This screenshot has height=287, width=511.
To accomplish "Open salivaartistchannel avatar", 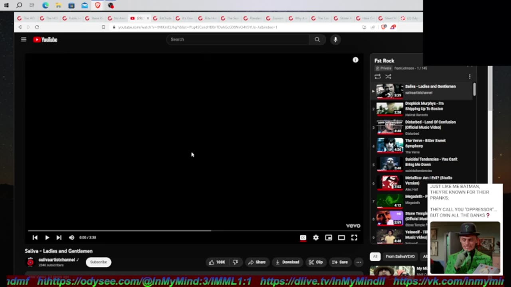I will (30, 262).
